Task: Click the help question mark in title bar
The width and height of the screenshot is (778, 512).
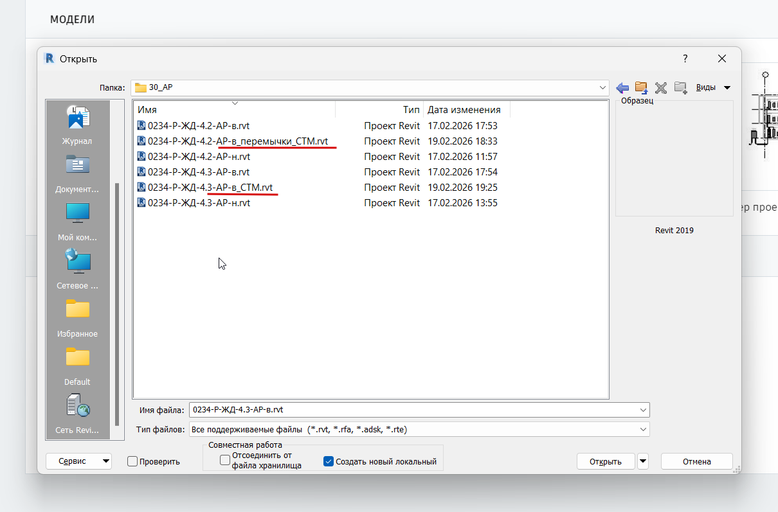Action: pos(685,58)
